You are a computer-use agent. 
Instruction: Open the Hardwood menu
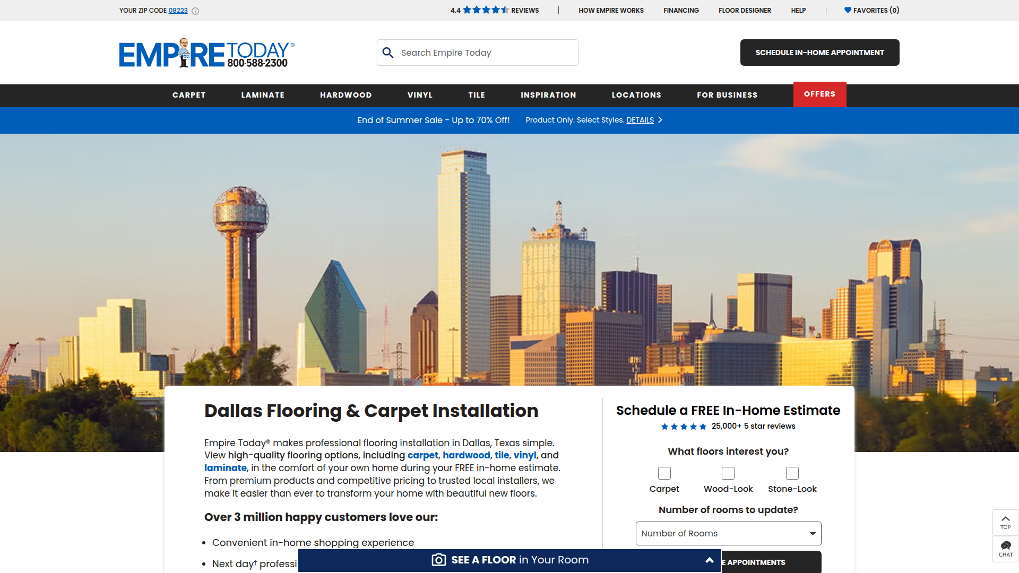pyautogui.click(x=346, y=95)
